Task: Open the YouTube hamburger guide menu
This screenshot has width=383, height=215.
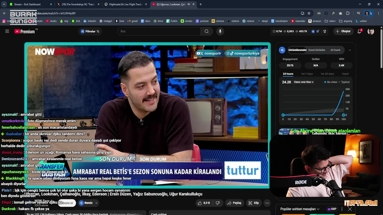Action: pos(7,31)
